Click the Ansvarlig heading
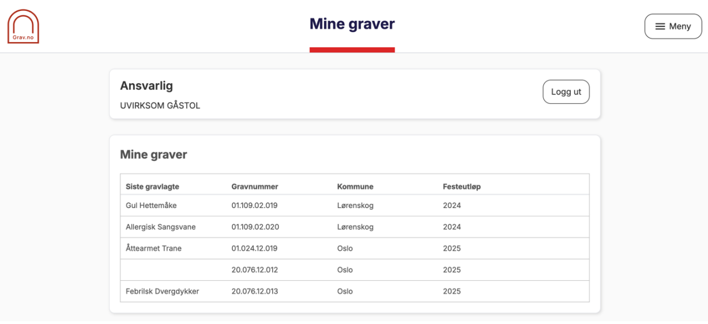Image resolution: width=708 pixels, height=324 pixels. click(146, 86)
